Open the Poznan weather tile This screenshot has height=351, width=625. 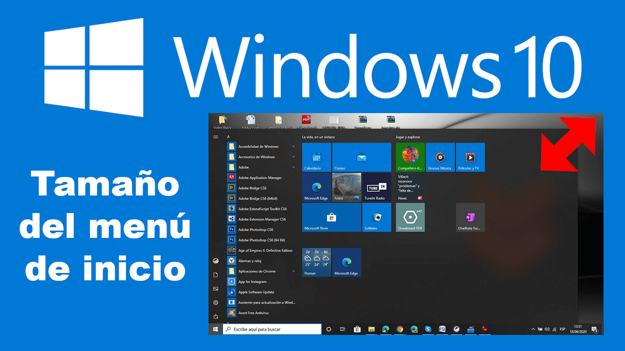(x=316, y=262)
